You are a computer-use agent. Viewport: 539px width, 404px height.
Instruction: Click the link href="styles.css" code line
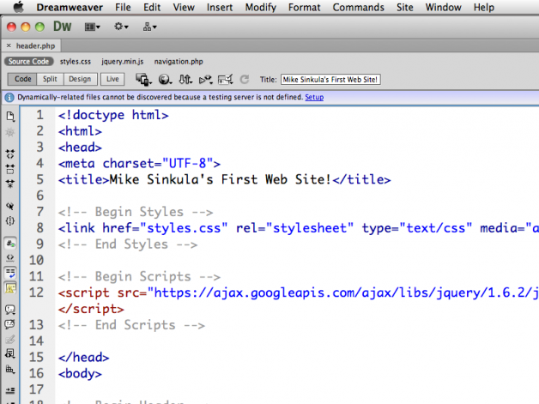(x=299, y=228)
